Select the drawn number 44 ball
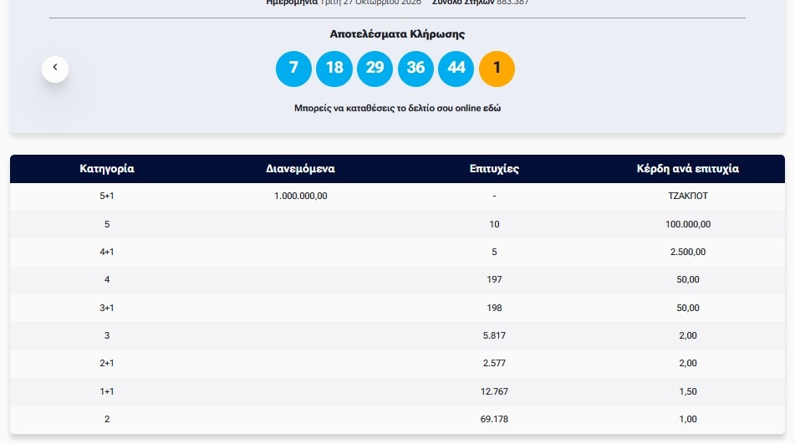Image resolution: width=795 pixels, height=444 pixels. tap(456, 69)
